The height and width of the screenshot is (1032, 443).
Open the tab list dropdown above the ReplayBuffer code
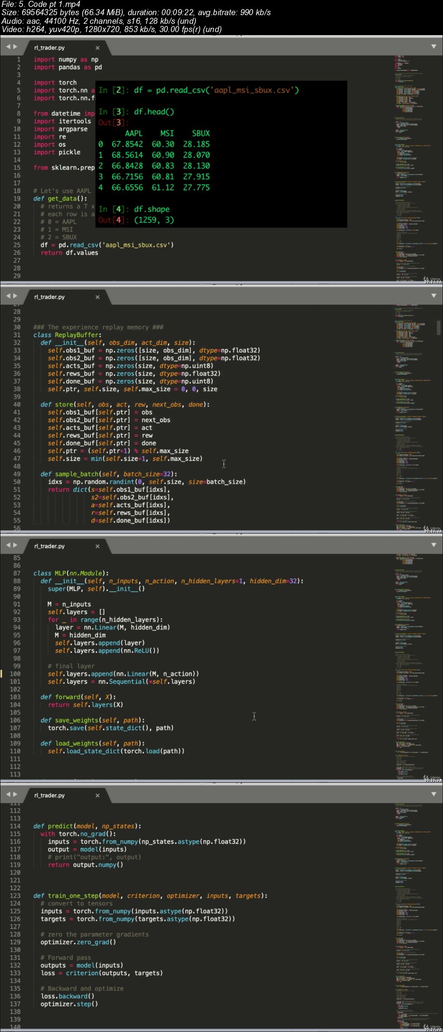tap(434, 296)
